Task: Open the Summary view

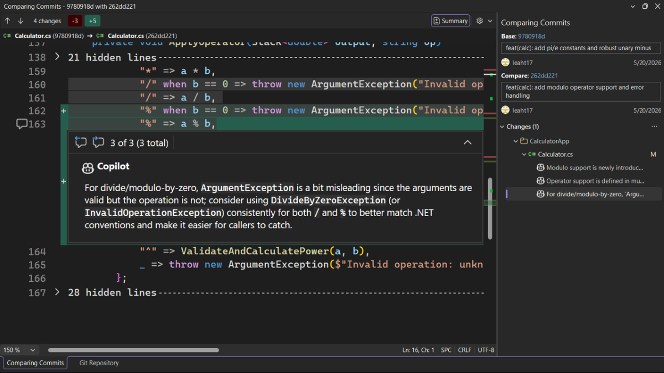Action: coord(450,21)
